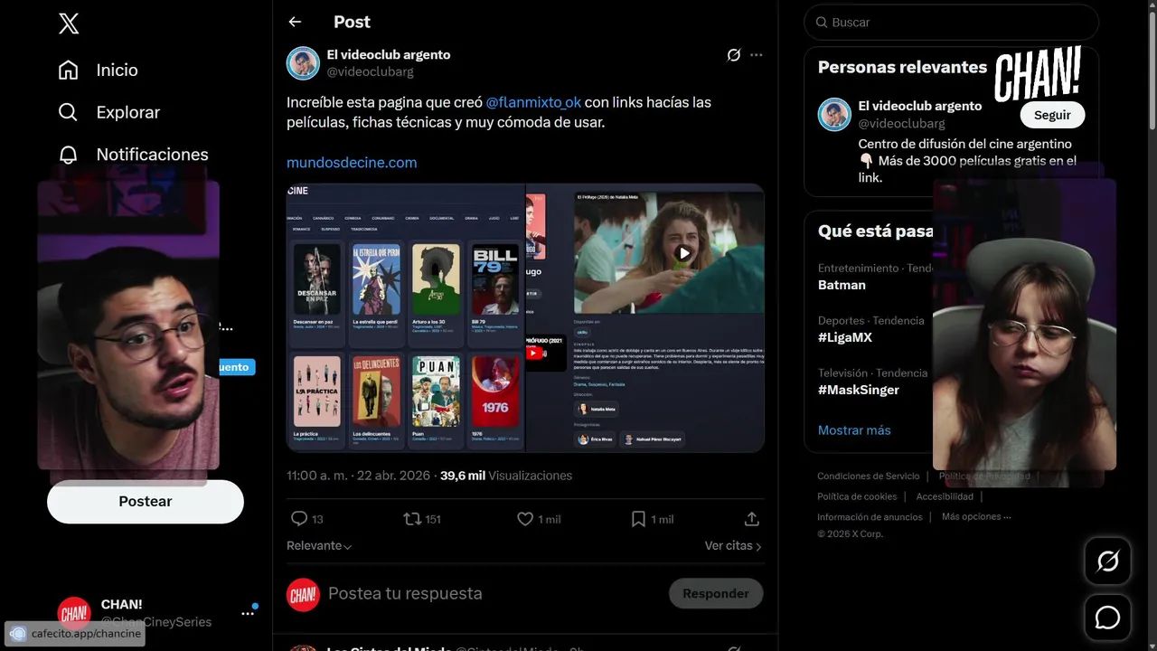Viewport: 1157px width, 651px height.
Task: Click Política de cookies footer link
Action: point(857,497)
